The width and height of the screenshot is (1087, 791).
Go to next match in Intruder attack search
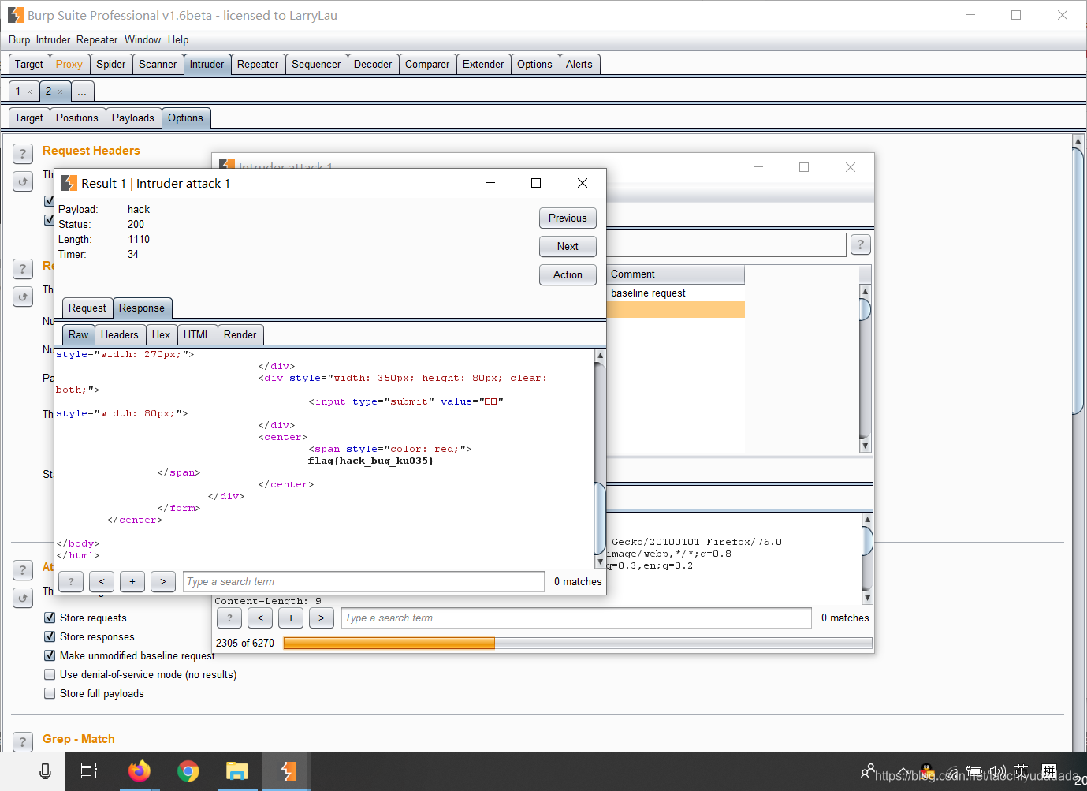(322, 618)
